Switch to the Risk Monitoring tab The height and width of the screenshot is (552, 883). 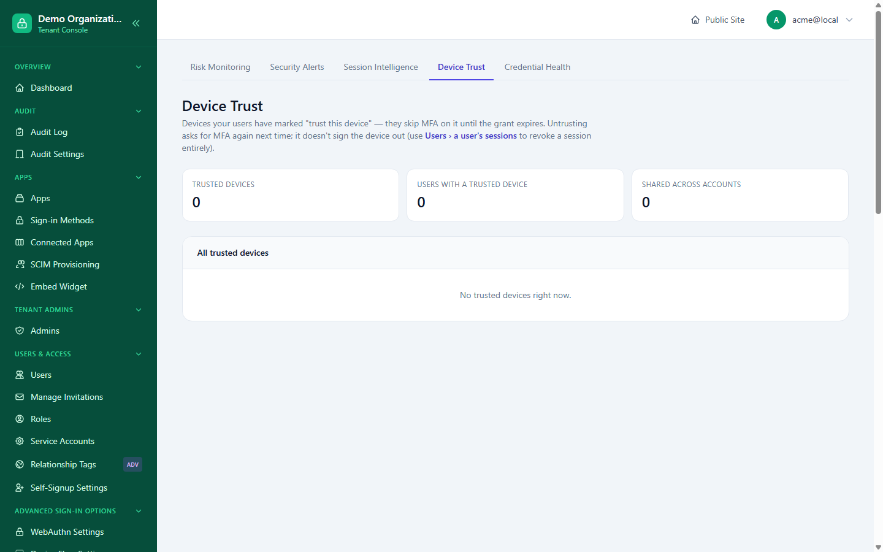tap(221, 67)
